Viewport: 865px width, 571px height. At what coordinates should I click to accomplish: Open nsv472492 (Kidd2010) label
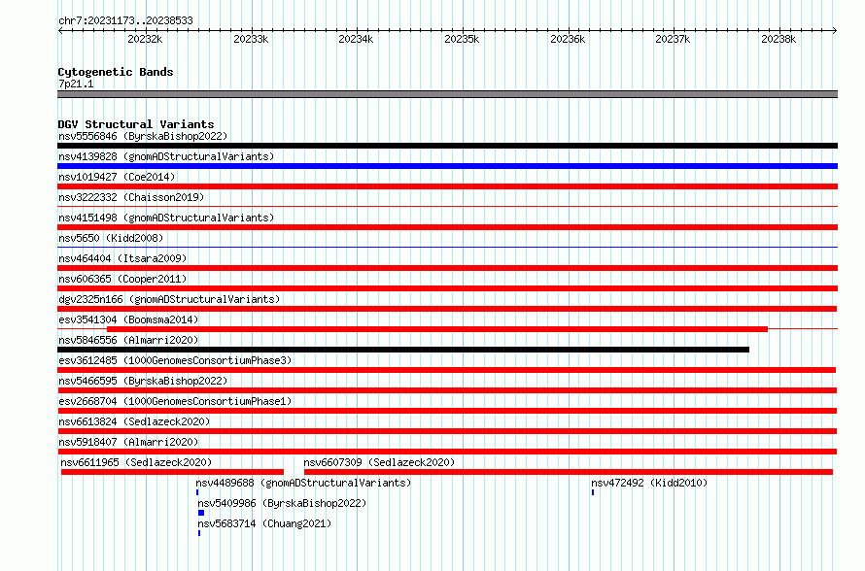click(x=649, y=483)
